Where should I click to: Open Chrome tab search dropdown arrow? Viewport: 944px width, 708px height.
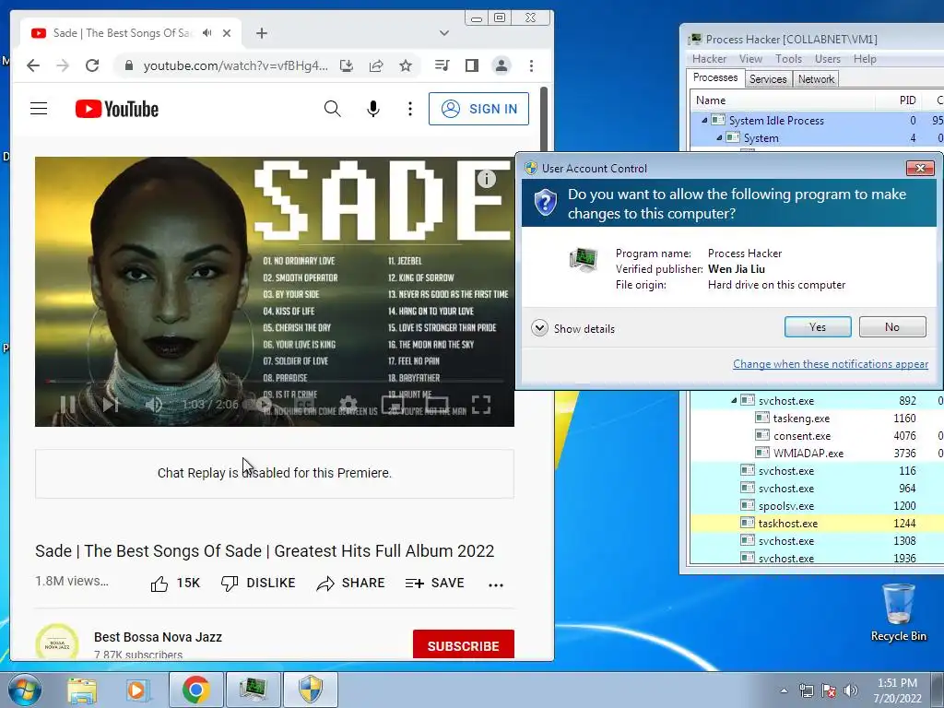(444, 33)
